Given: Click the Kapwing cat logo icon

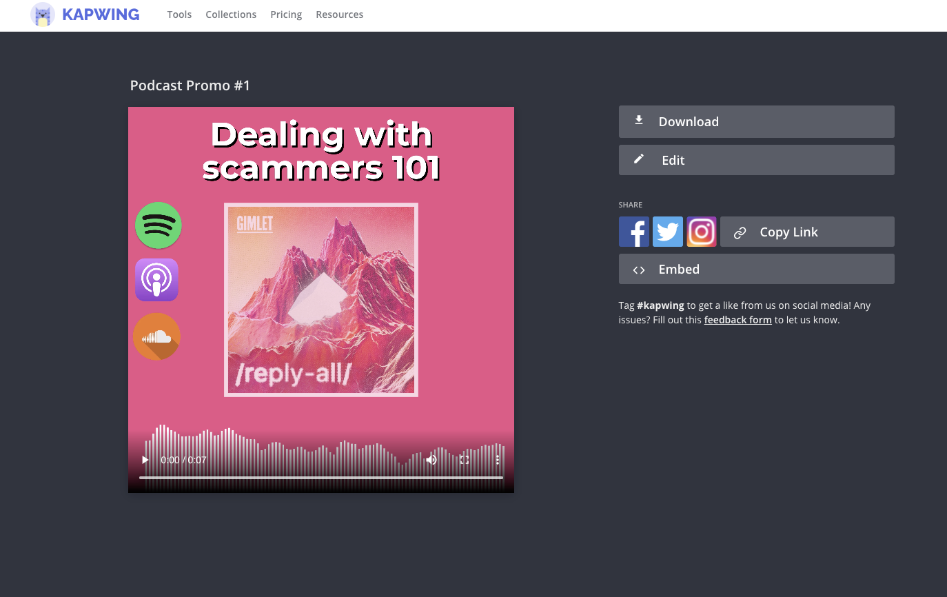Looking at the screenshot, I should (x=43, y=14).
